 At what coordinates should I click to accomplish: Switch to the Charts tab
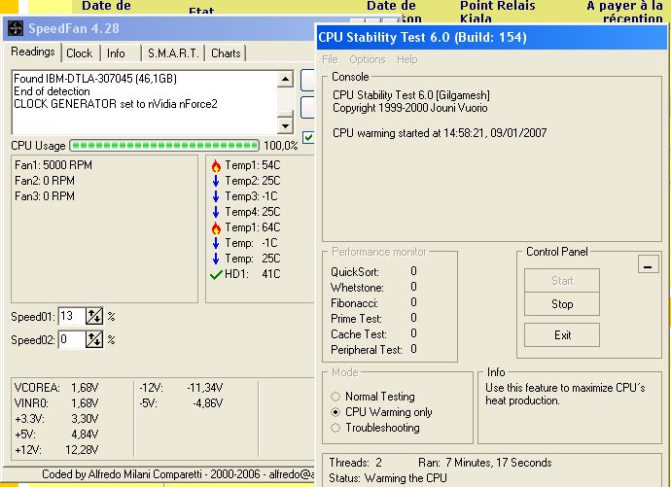226,53
